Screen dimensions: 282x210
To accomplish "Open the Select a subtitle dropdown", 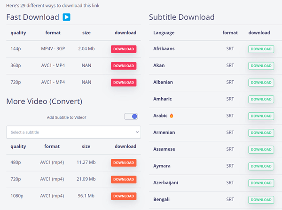I will (x=73, y=132).
